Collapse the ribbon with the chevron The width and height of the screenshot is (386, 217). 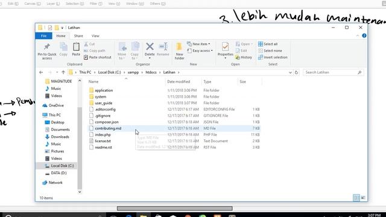click(x=358, y=36)
